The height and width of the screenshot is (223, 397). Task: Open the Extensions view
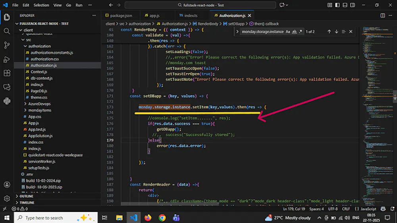point(7,73)
